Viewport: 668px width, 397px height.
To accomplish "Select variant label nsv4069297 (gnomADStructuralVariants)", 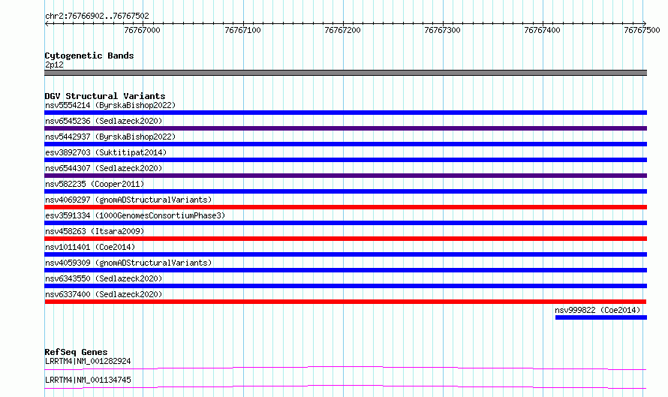I will pos(128,200).
